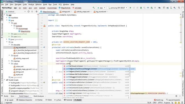Click the class gutter icon beside MapsActivity declaration
Screen dimensions: 185x104
pos(45,26)
